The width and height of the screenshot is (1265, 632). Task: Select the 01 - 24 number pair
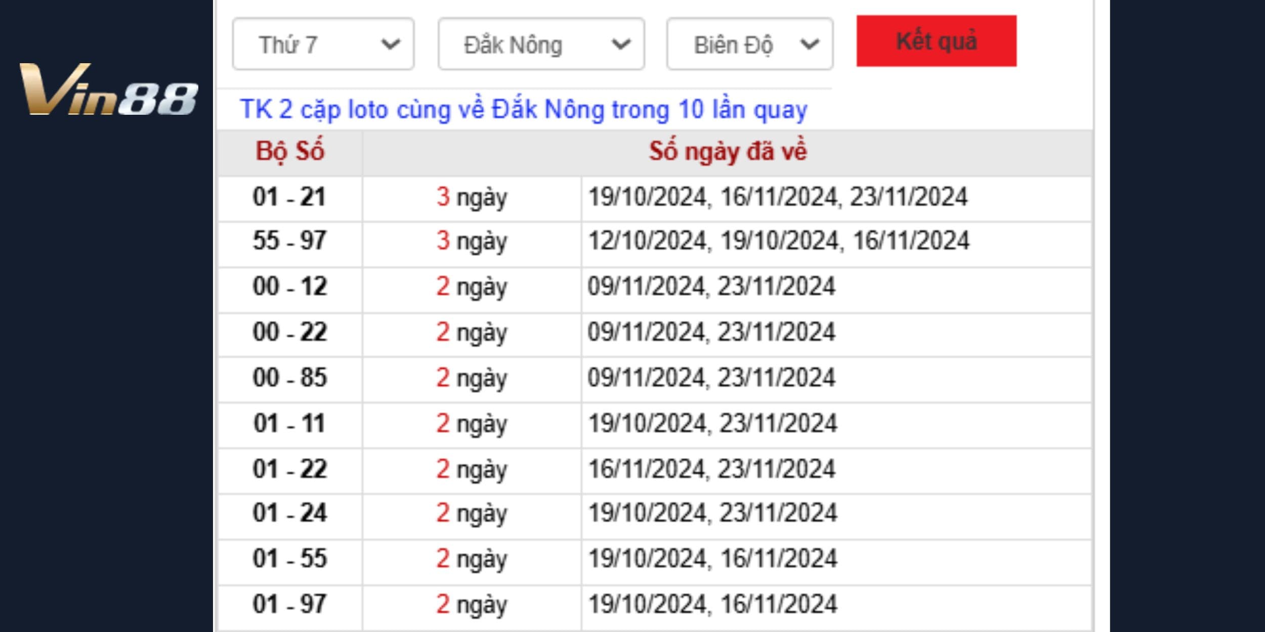pos(289,513)
